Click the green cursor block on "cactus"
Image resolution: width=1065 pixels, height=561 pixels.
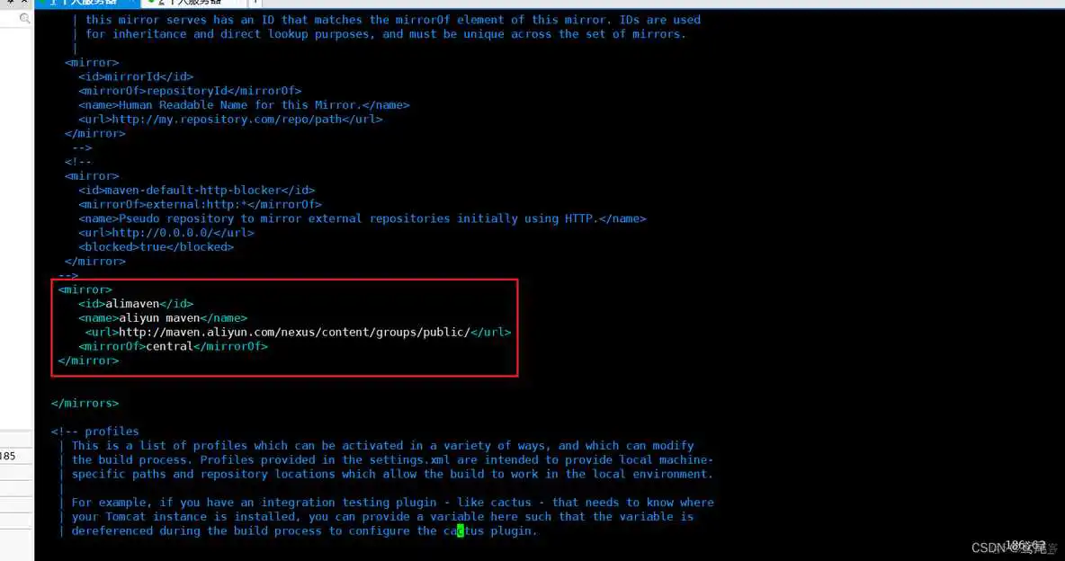coord(460,530)
